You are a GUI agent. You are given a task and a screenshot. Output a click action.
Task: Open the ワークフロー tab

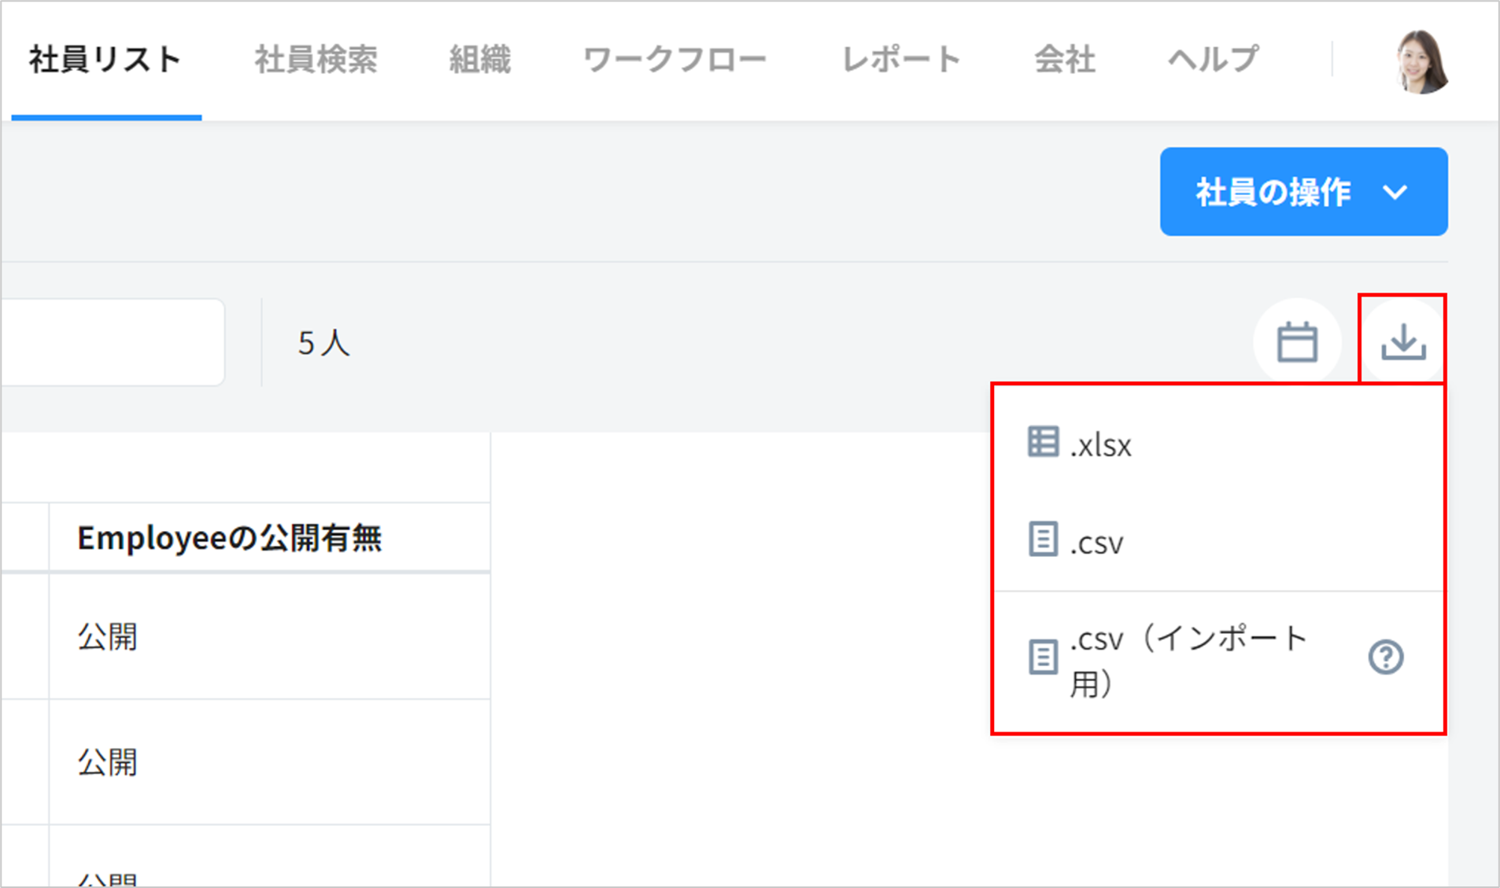pos(675,60)
